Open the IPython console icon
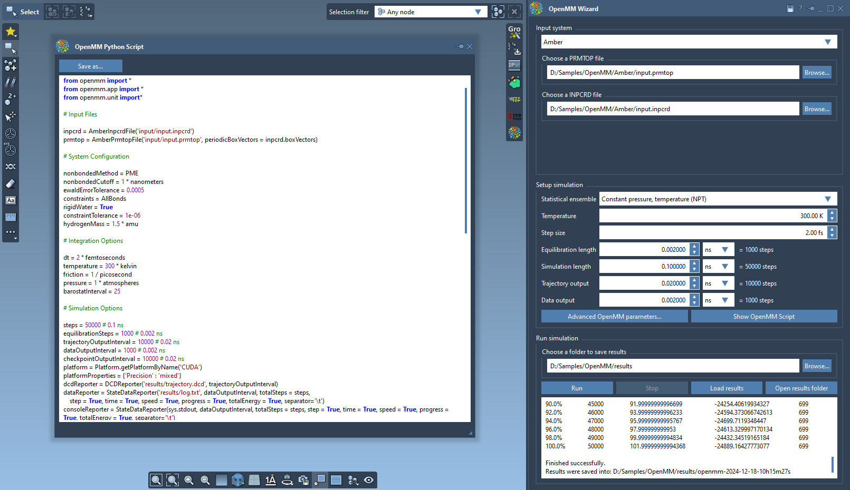 coord(514,65)
